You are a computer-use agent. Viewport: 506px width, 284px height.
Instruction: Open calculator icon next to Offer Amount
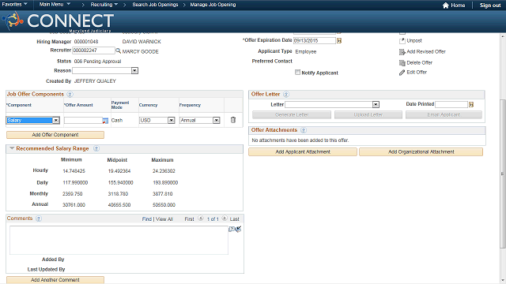click(x=105, y=121)
